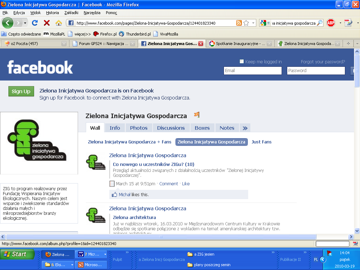Stop loading with the red X icon

coord(47,23)
